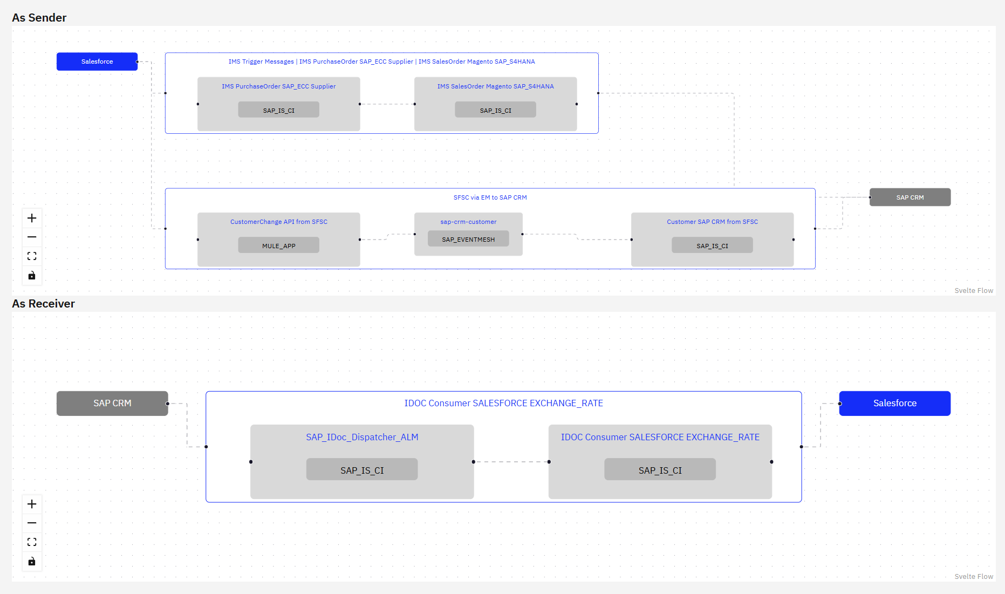The height and width of the screenshot is (594, 1005).
Task: Zoom in on the As Receiver diagram
Action: pyautogui.click(x=32, y=504)
